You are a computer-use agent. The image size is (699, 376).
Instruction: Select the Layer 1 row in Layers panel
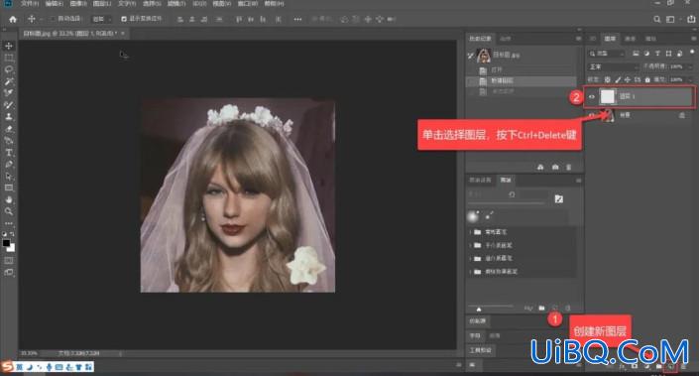[x=640, y=96]
